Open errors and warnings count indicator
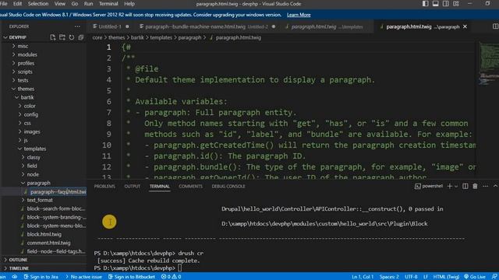The height and width of the screenshot is (280, 499). (x=171, y=277)
